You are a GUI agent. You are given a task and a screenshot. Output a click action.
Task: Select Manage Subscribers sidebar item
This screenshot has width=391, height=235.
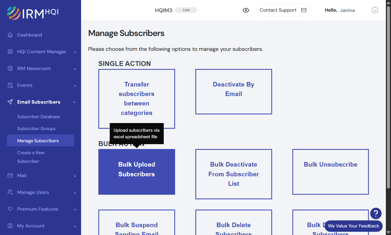pyautogui.click(x=41, y=140)
